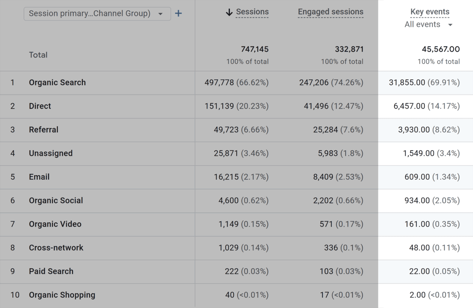The image size is (473, 308).
Task: Open the Referral channel entry
Action: (43, 130)
